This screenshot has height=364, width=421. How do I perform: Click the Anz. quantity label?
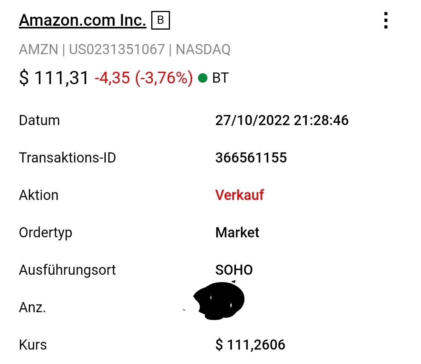pos(32,307)
